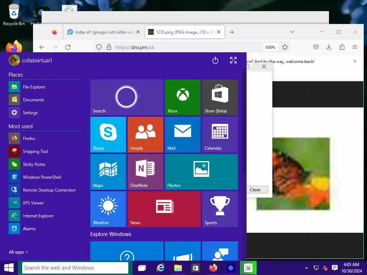The image size is (367, 275).
Task: Open the People tile
Action: point(146,135)
